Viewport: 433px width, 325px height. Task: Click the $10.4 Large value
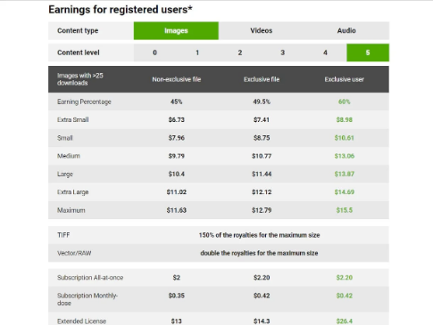point(177,174)
